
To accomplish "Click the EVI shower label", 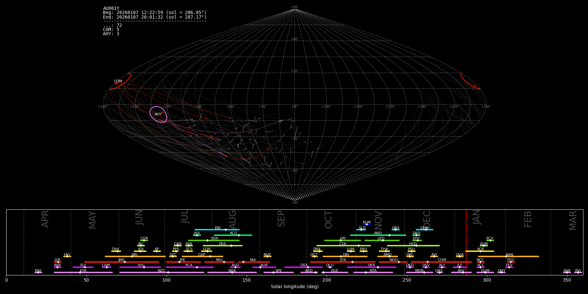I will [x=578, y=271].
